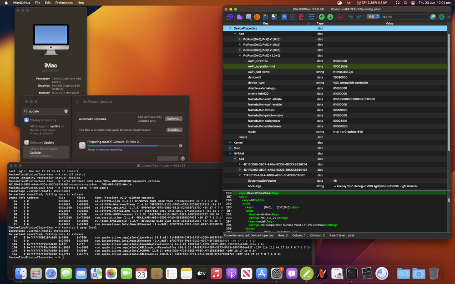Expand the 4D1EDE05-38C7 NVRAM GUID row
Screen dimensions: 455x284
[x=240, y=164]
